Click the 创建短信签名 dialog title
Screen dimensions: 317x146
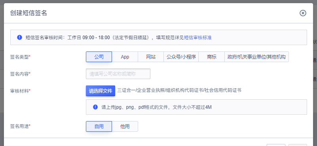pyautogui.click(x=28, y=13)
